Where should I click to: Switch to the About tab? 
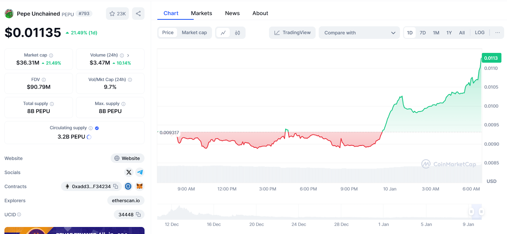tap(260, 13)
